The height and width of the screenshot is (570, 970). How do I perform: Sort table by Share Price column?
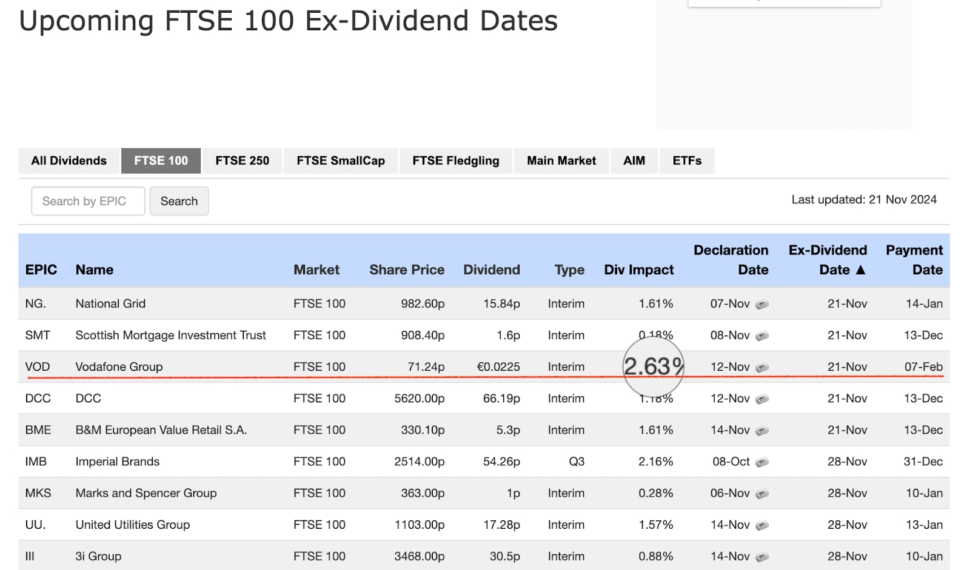[x=407, y=270]
